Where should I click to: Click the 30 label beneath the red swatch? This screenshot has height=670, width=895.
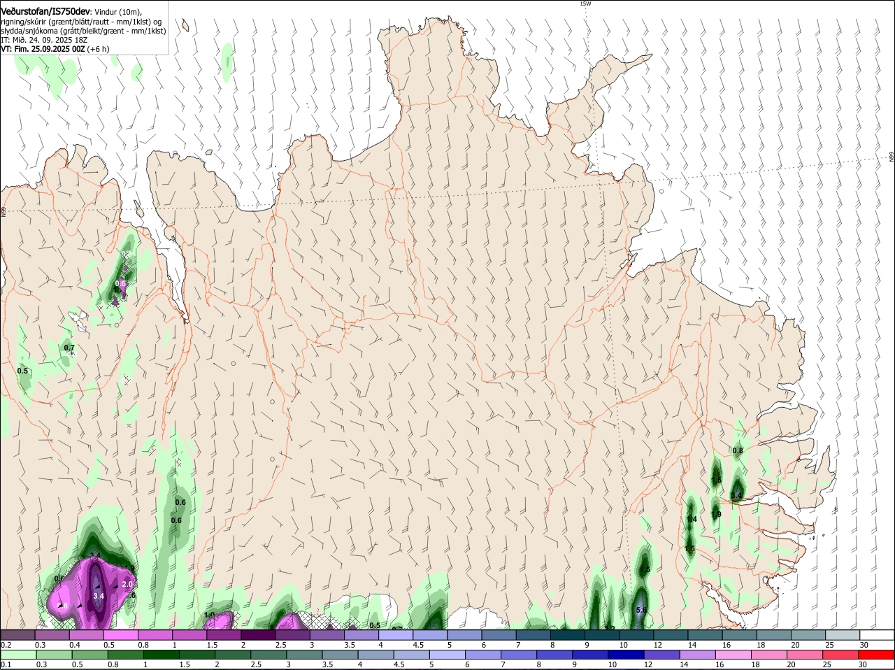(864, 664)
